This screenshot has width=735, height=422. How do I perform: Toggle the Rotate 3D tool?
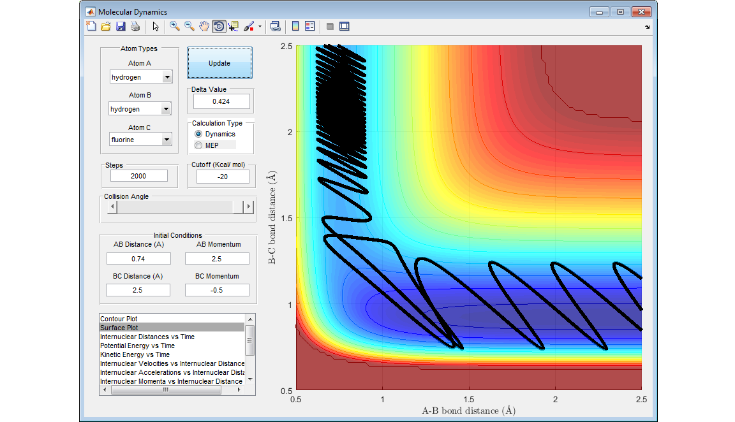pos(219,26)
